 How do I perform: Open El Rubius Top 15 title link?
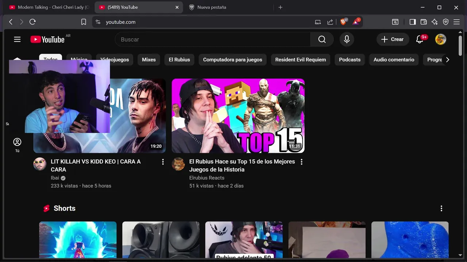pos(242,166)
